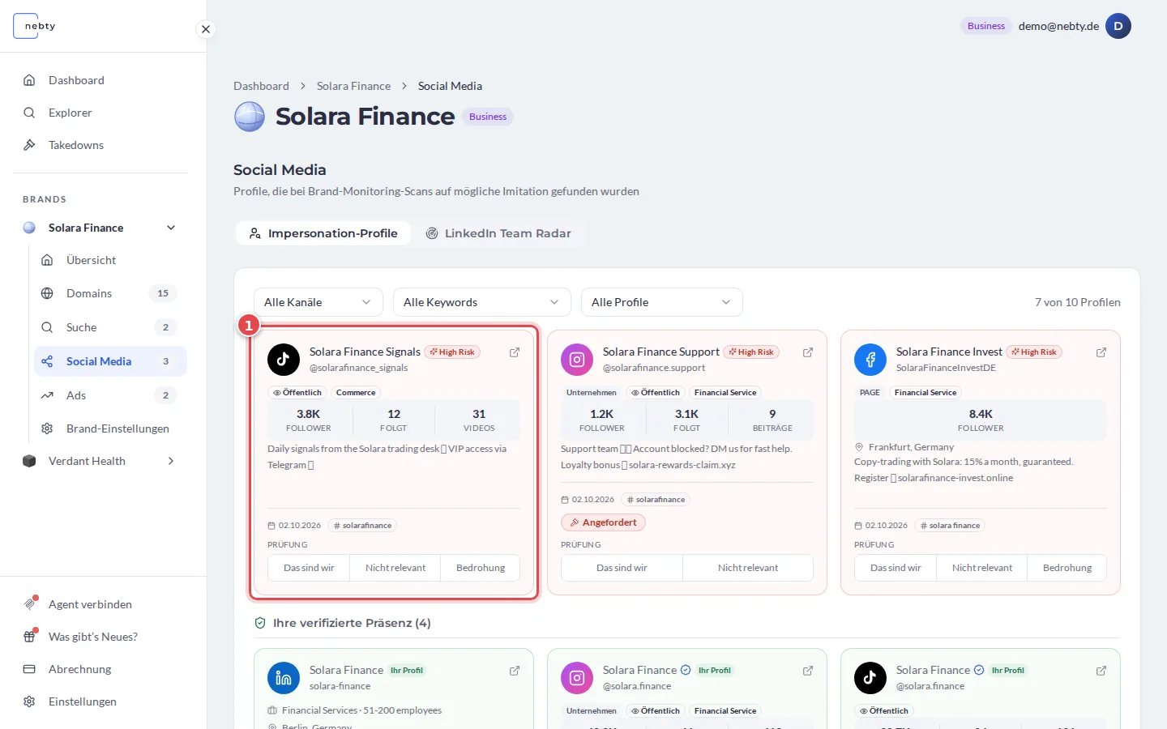Click the Solara Finance globe icon in header
The height and width of the screenshot is (729, 1167).
(x=250, y=117)
